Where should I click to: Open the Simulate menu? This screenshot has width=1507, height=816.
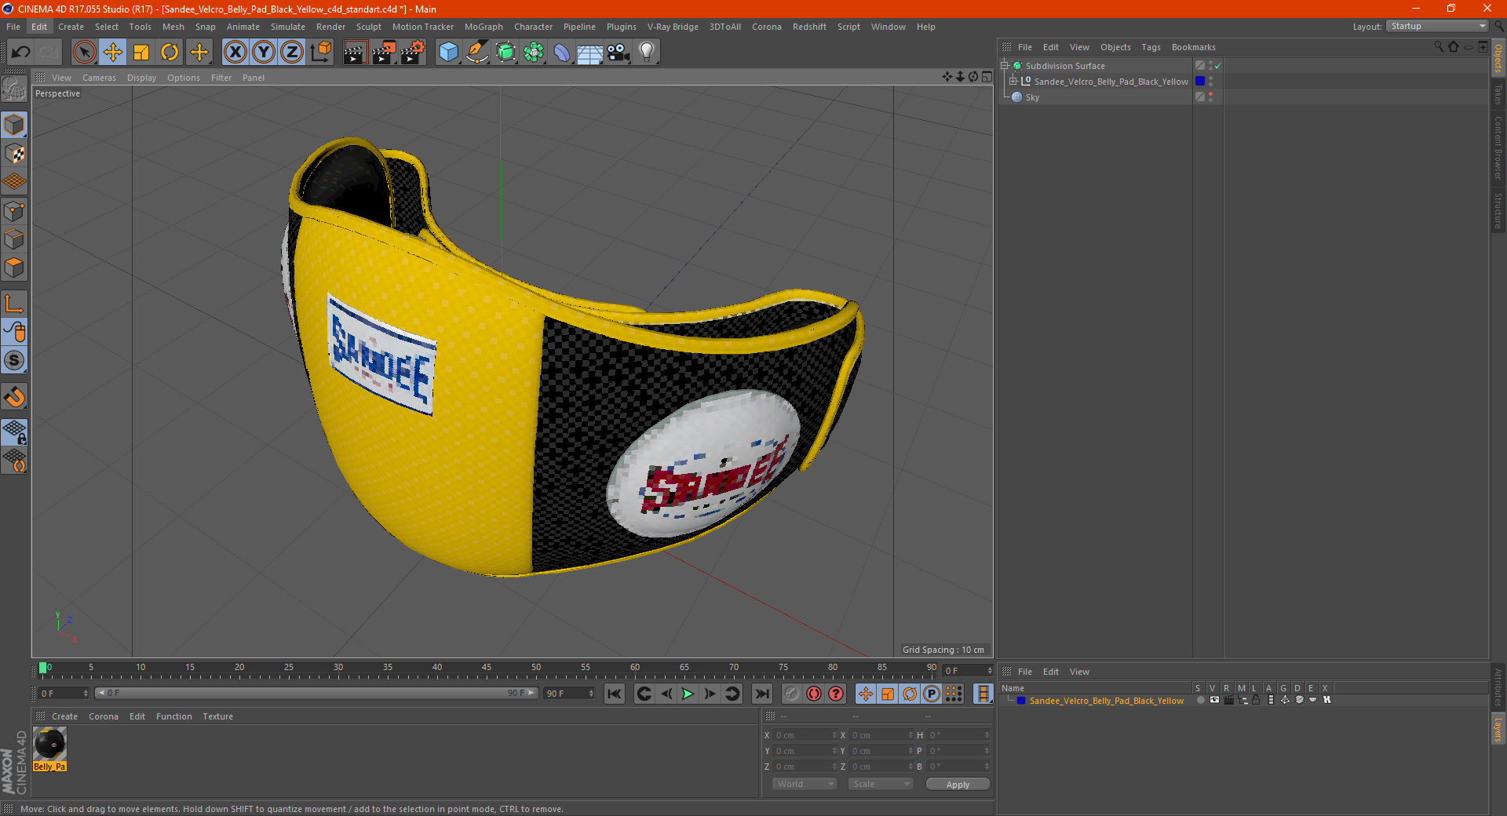point(288,27)
